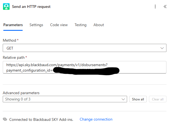
Task: Click into the Relative path field
Action: click(x=84, y=67)
